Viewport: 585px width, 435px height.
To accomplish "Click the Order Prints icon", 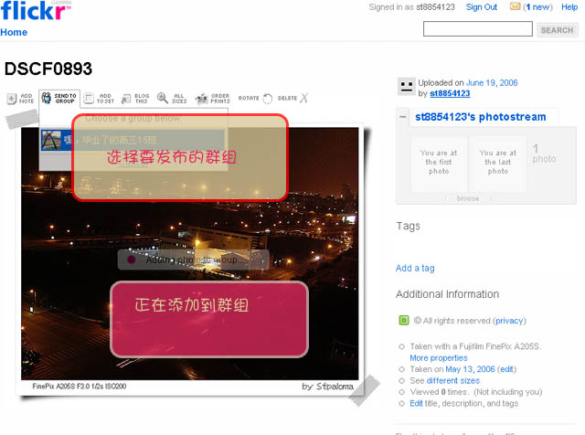I will coord(202,99).
